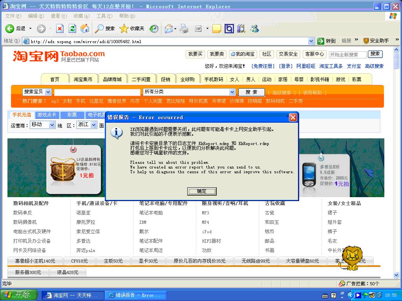Click the Edit with Word icon
Screen dimensions: 402x301
[198, 28]
